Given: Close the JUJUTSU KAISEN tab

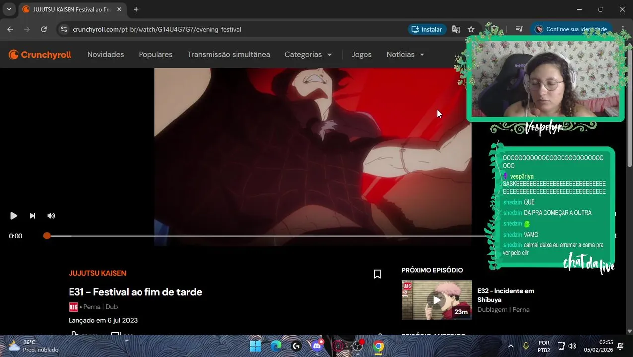Looking at the screenshot, I should click(119, 9).
